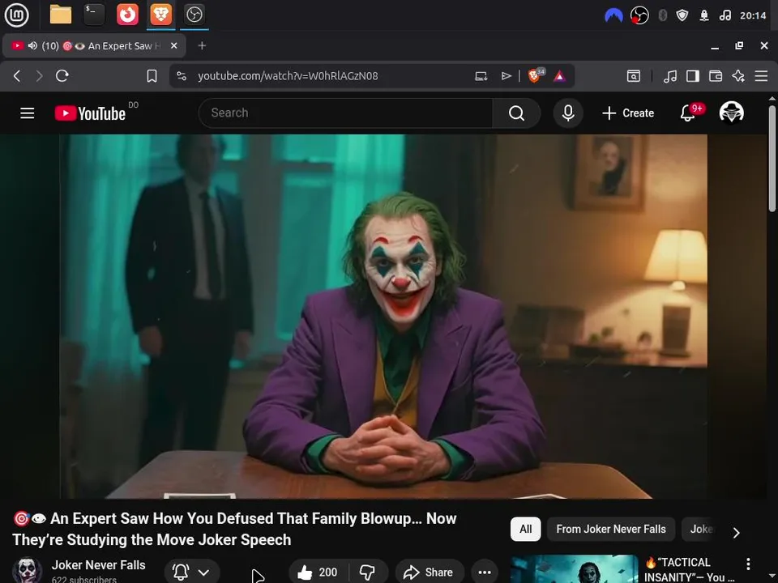Open a new browser tab
The image size is (778, 583).
(x=202, y=45)
